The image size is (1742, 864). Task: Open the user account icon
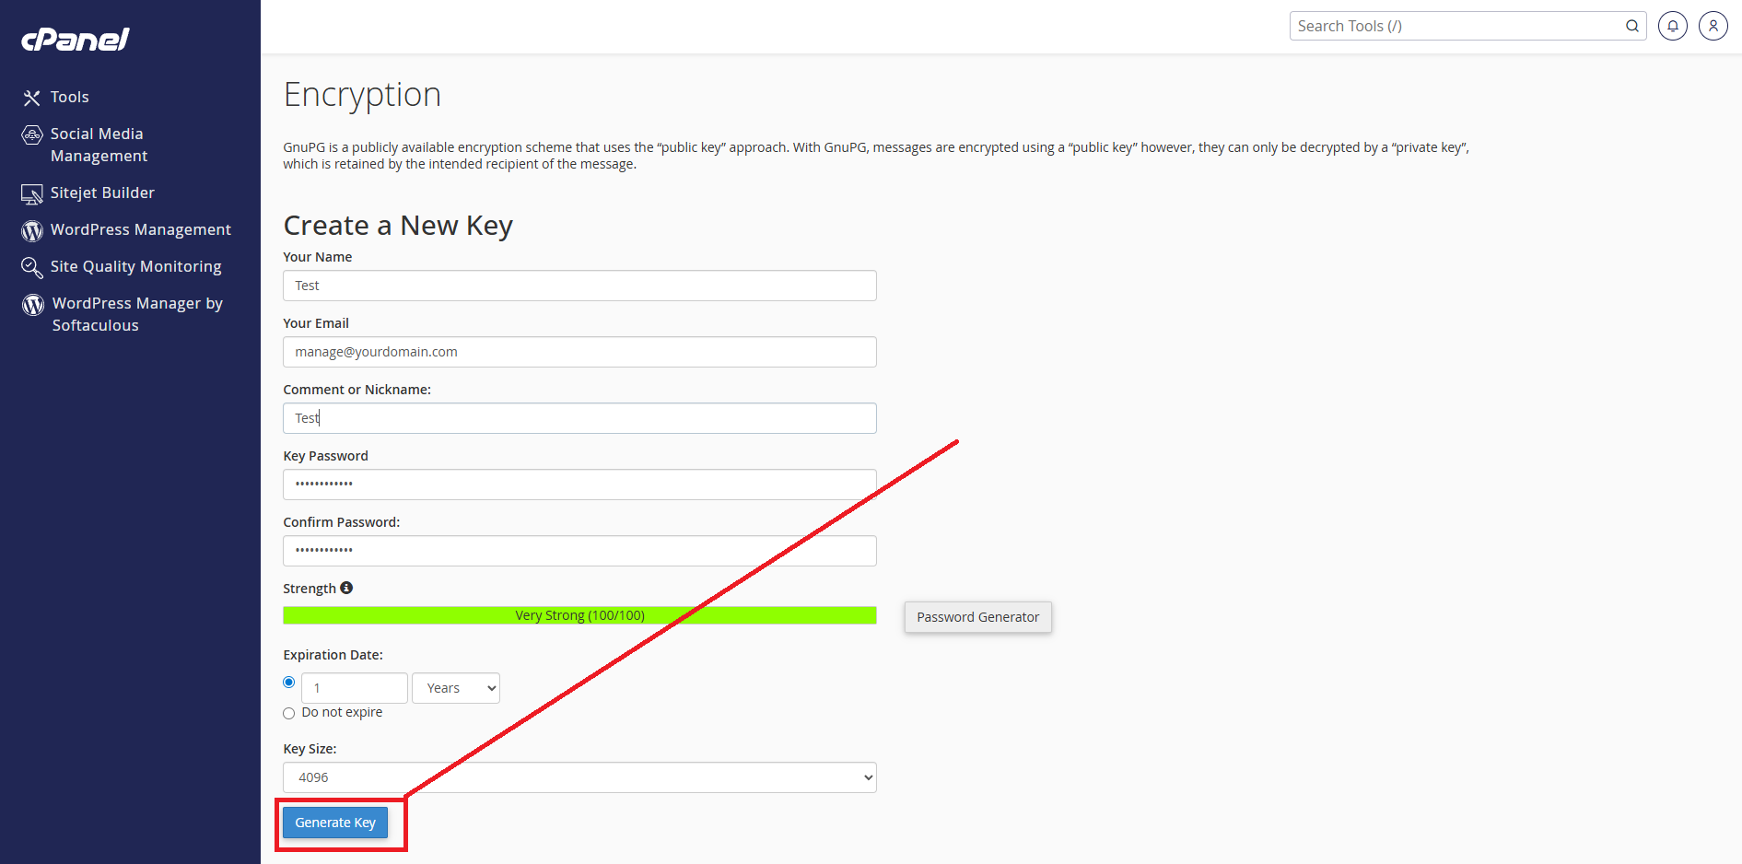coord(1713,26)
